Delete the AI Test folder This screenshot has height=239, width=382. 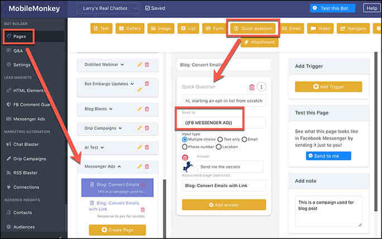pos(147,147)
